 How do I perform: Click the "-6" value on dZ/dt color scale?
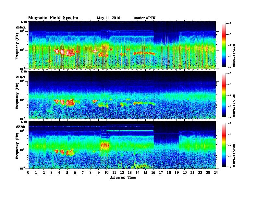tap(230, 134)
